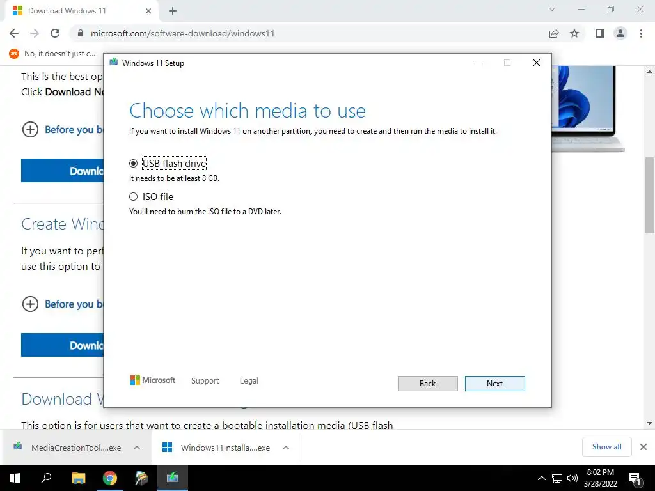Image resolution: width=655 pixels, height=491 pixels.
Task: Open Chrome profile avatar menu
Action: 620,33
